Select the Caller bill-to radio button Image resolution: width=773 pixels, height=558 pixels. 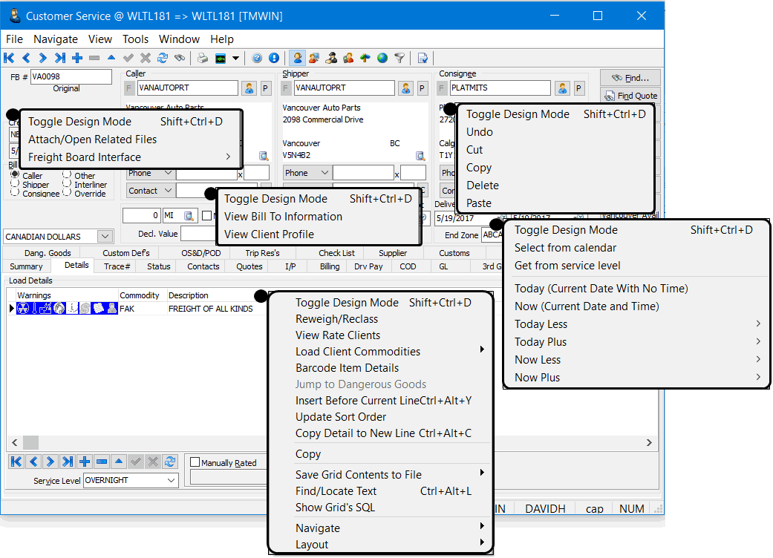(x=15, y=175)
